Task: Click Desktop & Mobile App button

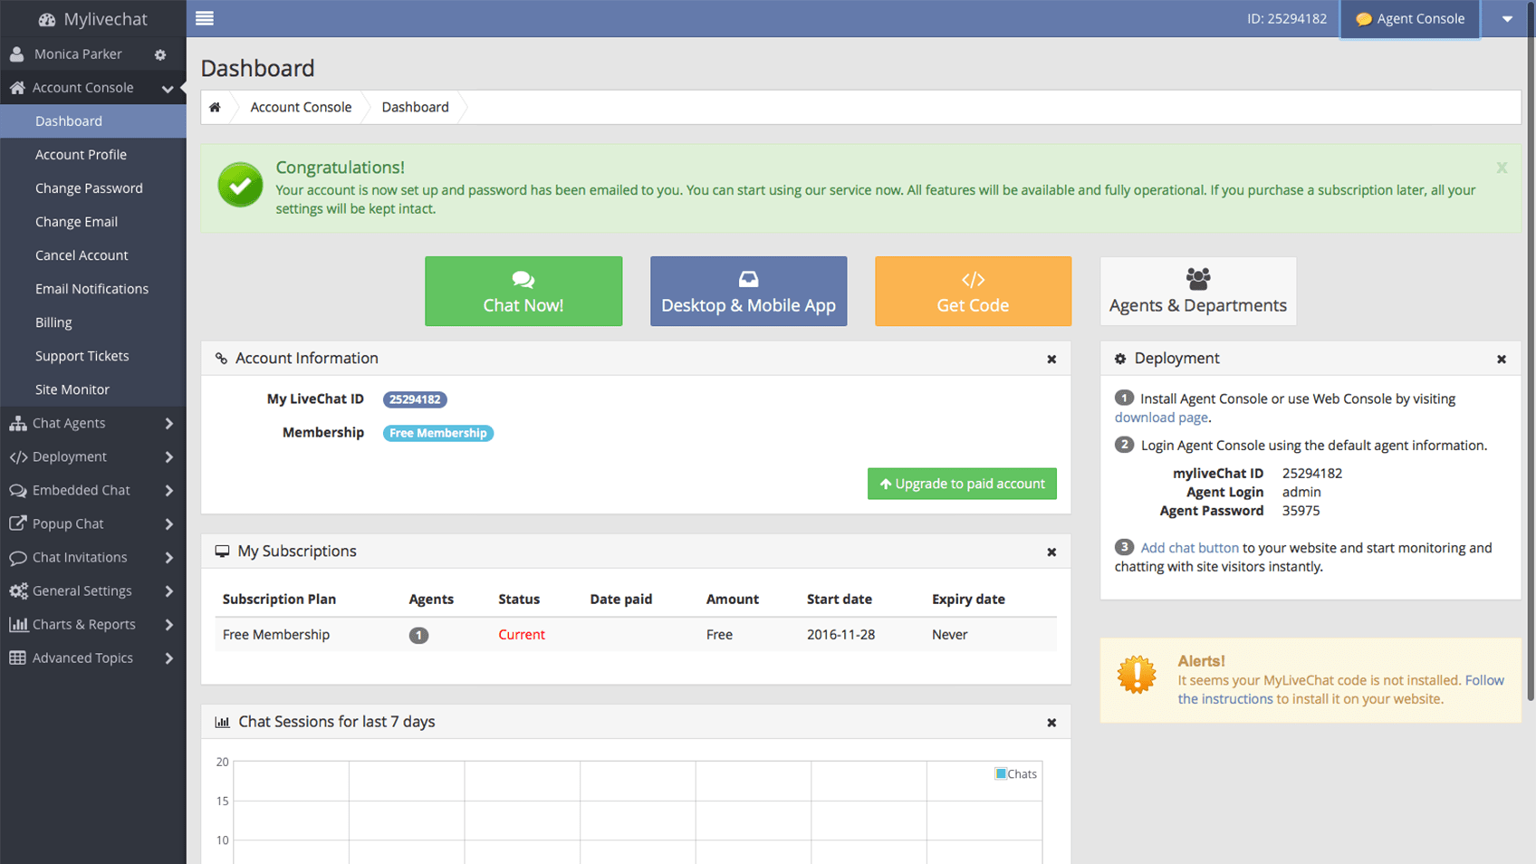Action: pos(748,291)
